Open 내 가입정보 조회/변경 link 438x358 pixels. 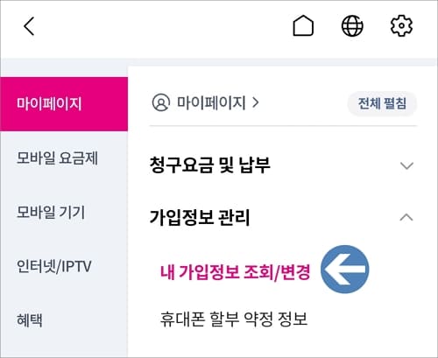(235, 272)
